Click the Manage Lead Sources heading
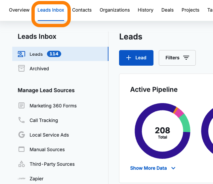This screenshot has width=213, height=184. tap(46, 90)
